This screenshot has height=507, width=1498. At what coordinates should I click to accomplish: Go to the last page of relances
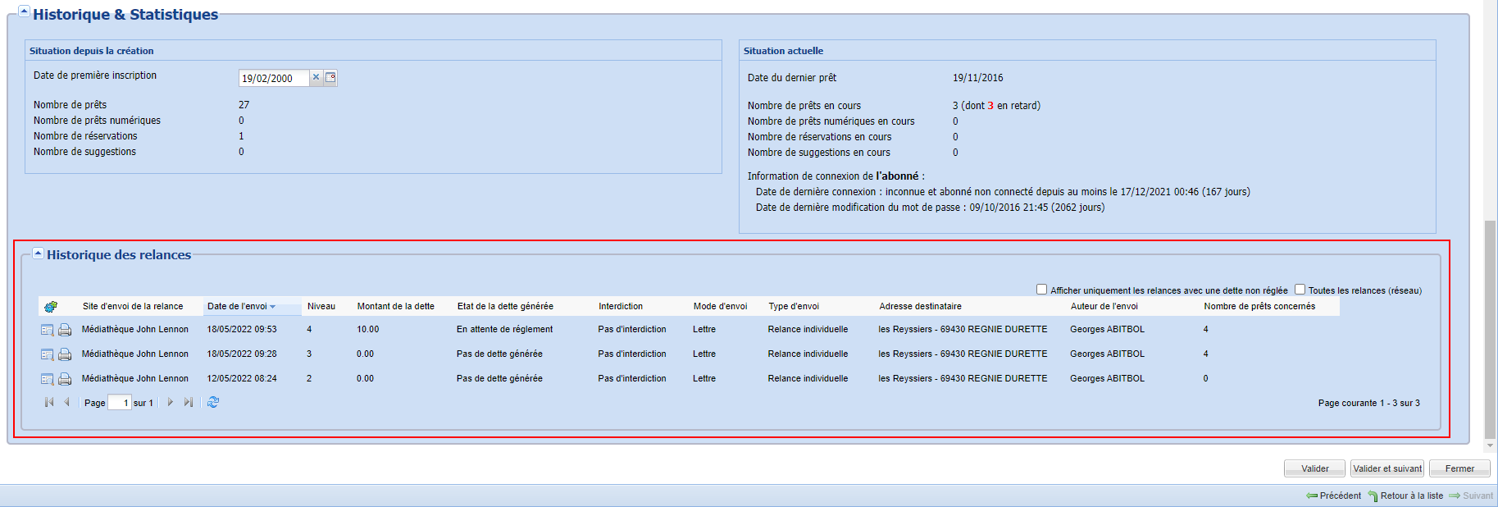(x=189, y=402)
